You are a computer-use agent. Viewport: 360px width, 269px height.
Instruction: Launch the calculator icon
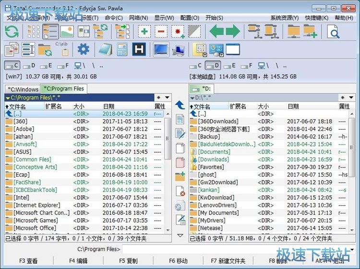122,49
